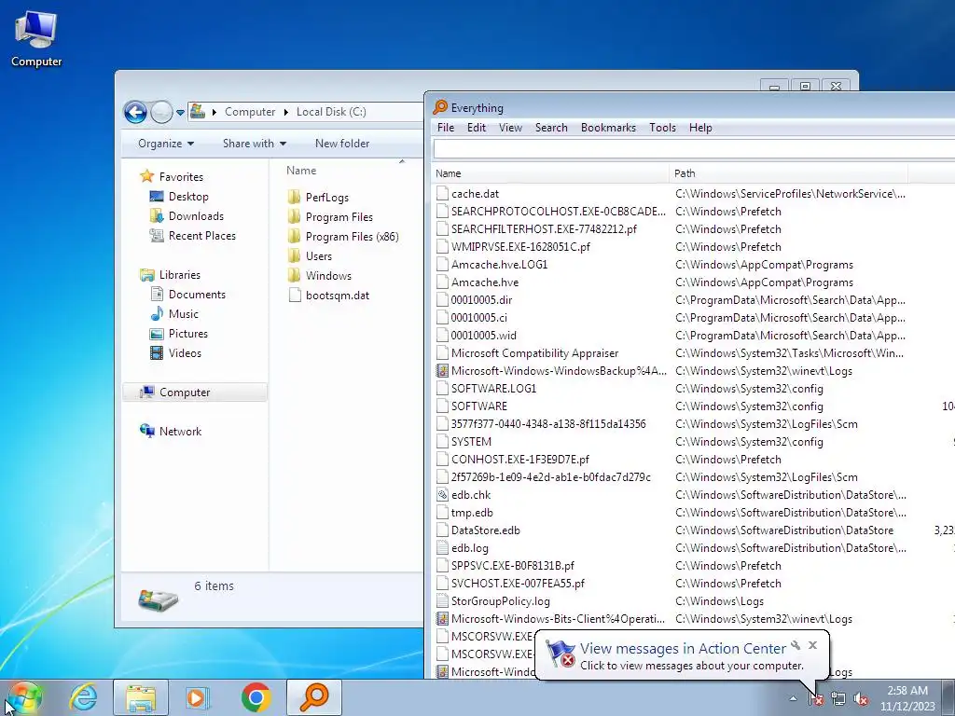Viewport: 955px width, 716px height.
Task: Select the Program Files folder icon
Action: click(x=294, y=216)
